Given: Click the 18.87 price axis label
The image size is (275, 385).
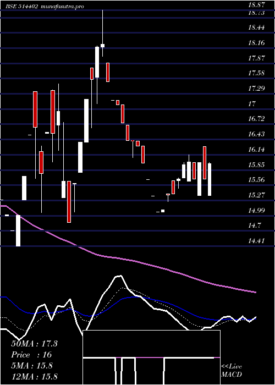Looking at the screenshot, I should [256, 4].
